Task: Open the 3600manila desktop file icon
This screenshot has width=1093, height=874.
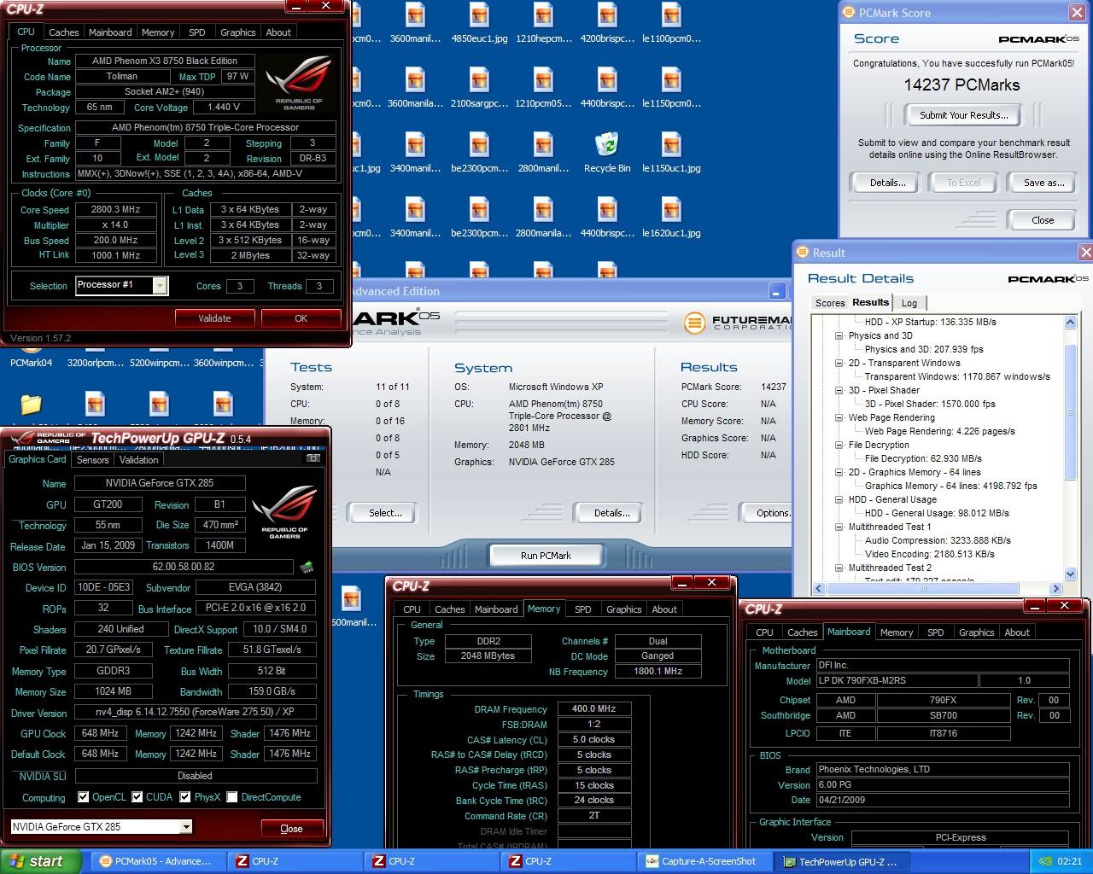Action: (x=415, y=87)
